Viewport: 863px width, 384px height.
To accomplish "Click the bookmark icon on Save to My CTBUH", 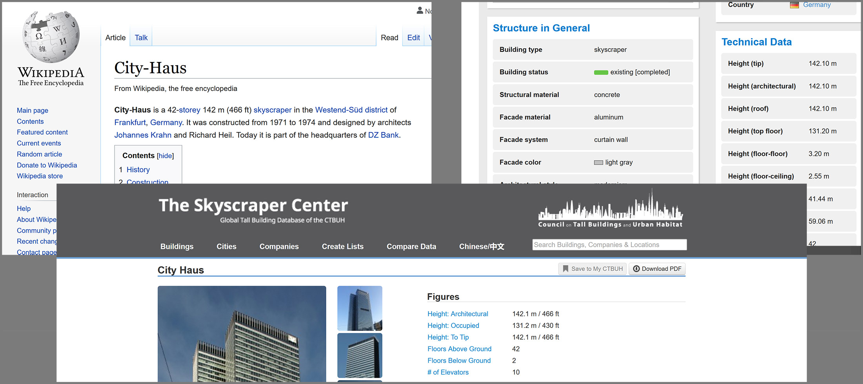I will coord(565,269).
